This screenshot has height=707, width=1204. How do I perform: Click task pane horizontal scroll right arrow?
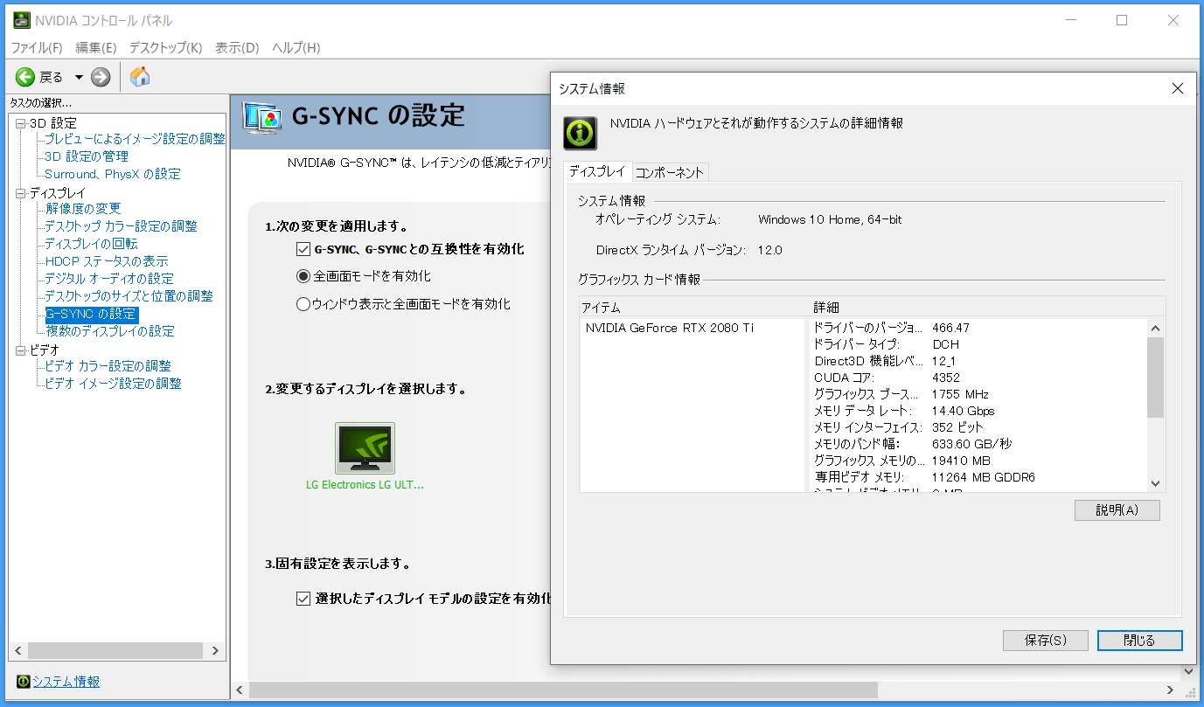(x=215, y=651)
